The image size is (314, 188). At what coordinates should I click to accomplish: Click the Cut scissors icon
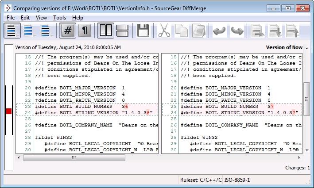point(164,31)
